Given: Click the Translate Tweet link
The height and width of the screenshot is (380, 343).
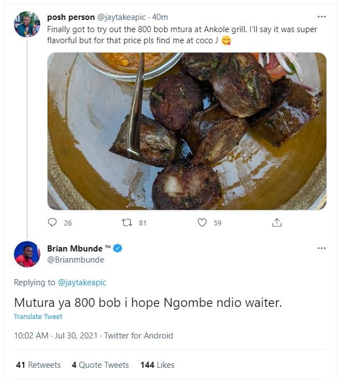Looking at the screenshot, I should click(x=38, y=317).
